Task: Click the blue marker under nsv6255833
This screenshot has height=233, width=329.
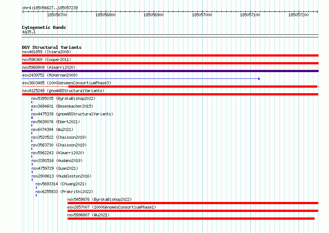Action: tap(36, 195)
